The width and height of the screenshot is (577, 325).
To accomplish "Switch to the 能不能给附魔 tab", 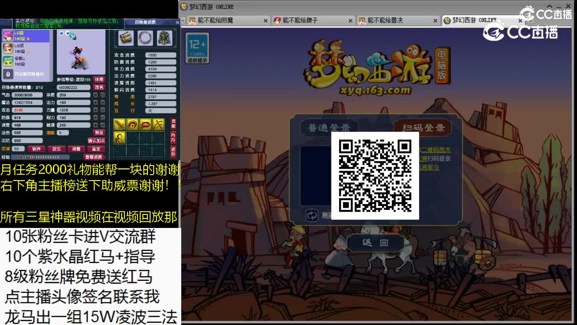I will (228, 20).
